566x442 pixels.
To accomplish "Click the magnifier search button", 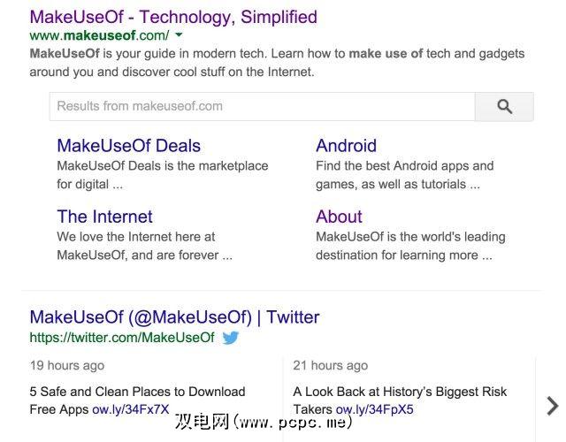I will 504,107.
